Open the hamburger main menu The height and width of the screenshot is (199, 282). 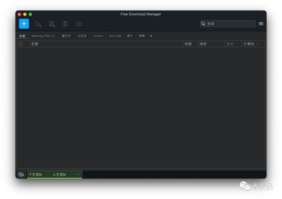click(261, 24)
